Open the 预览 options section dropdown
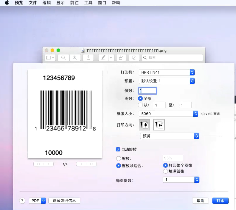The width and height of the screenshot is (236, 210). coord(170,136)
